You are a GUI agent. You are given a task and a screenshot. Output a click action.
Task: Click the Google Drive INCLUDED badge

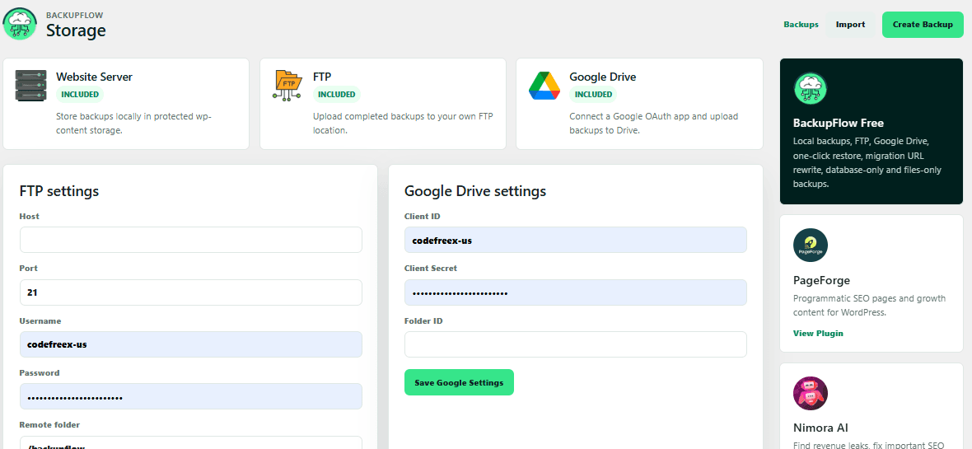[x=593, y=94]
